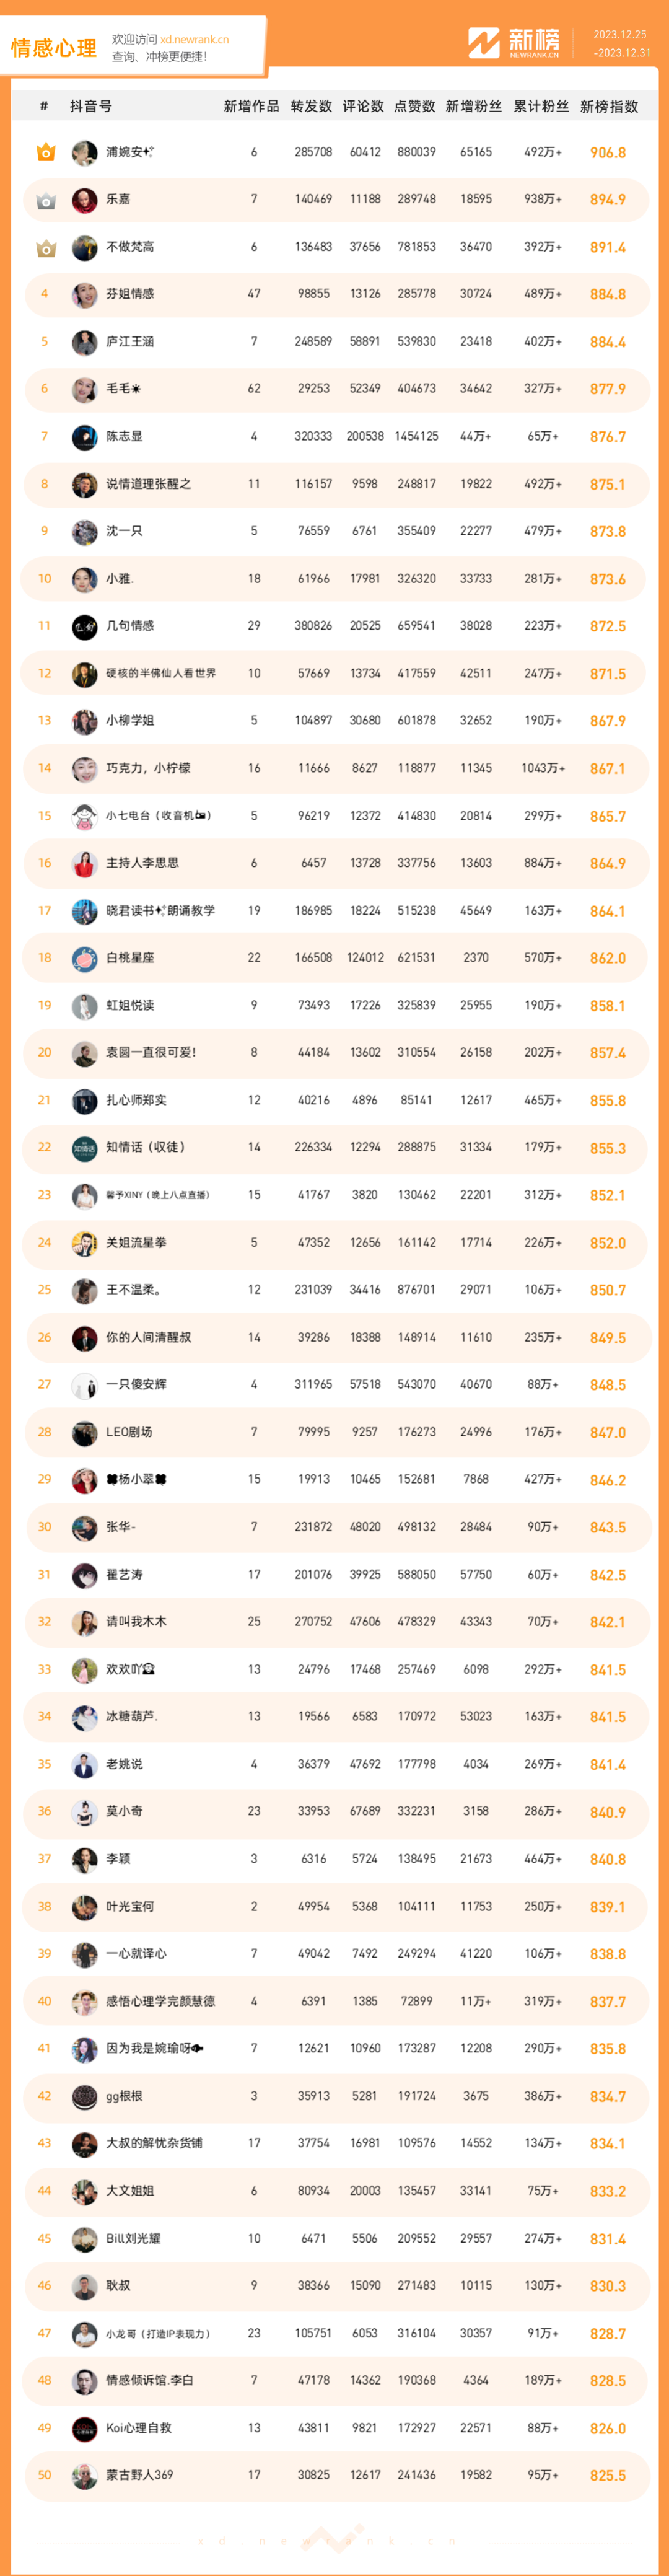The width and height of the screenshot is (669, 2576).
Task: Click the 906.8 index score
Action: [607, 153]
